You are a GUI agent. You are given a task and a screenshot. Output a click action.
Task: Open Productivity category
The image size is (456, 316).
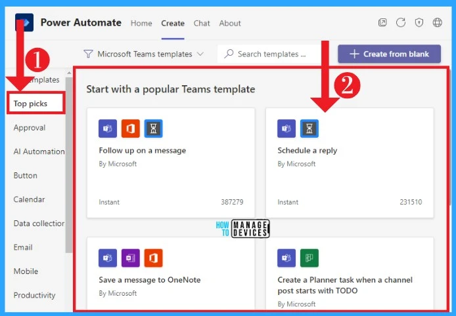click(34, 295)
